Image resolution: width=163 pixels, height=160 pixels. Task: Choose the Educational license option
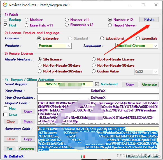pyautogui.click(x=102, y=38)
